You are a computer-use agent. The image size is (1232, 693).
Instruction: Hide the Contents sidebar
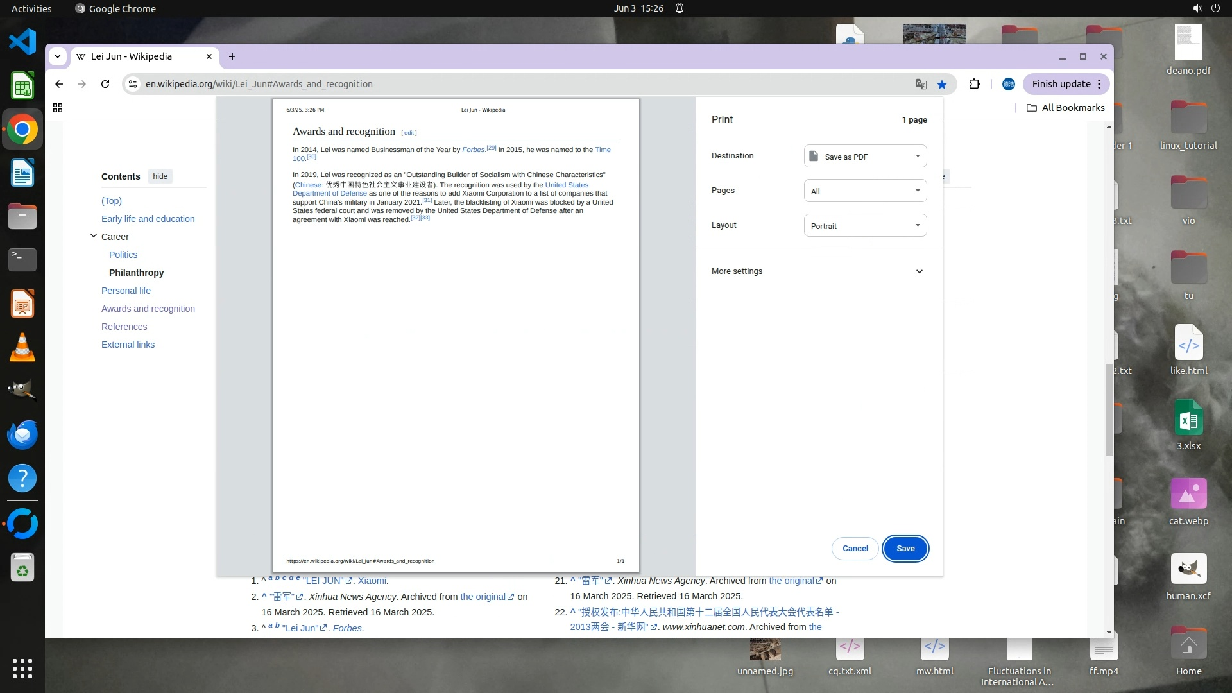(160, 176)
